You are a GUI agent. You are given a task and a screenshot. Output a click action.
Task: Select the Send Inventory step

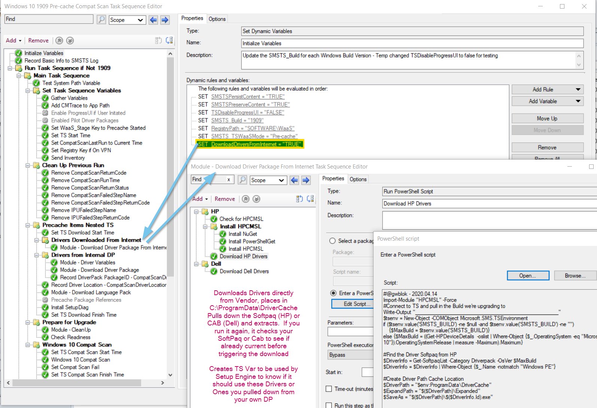[x=68, y=158]
